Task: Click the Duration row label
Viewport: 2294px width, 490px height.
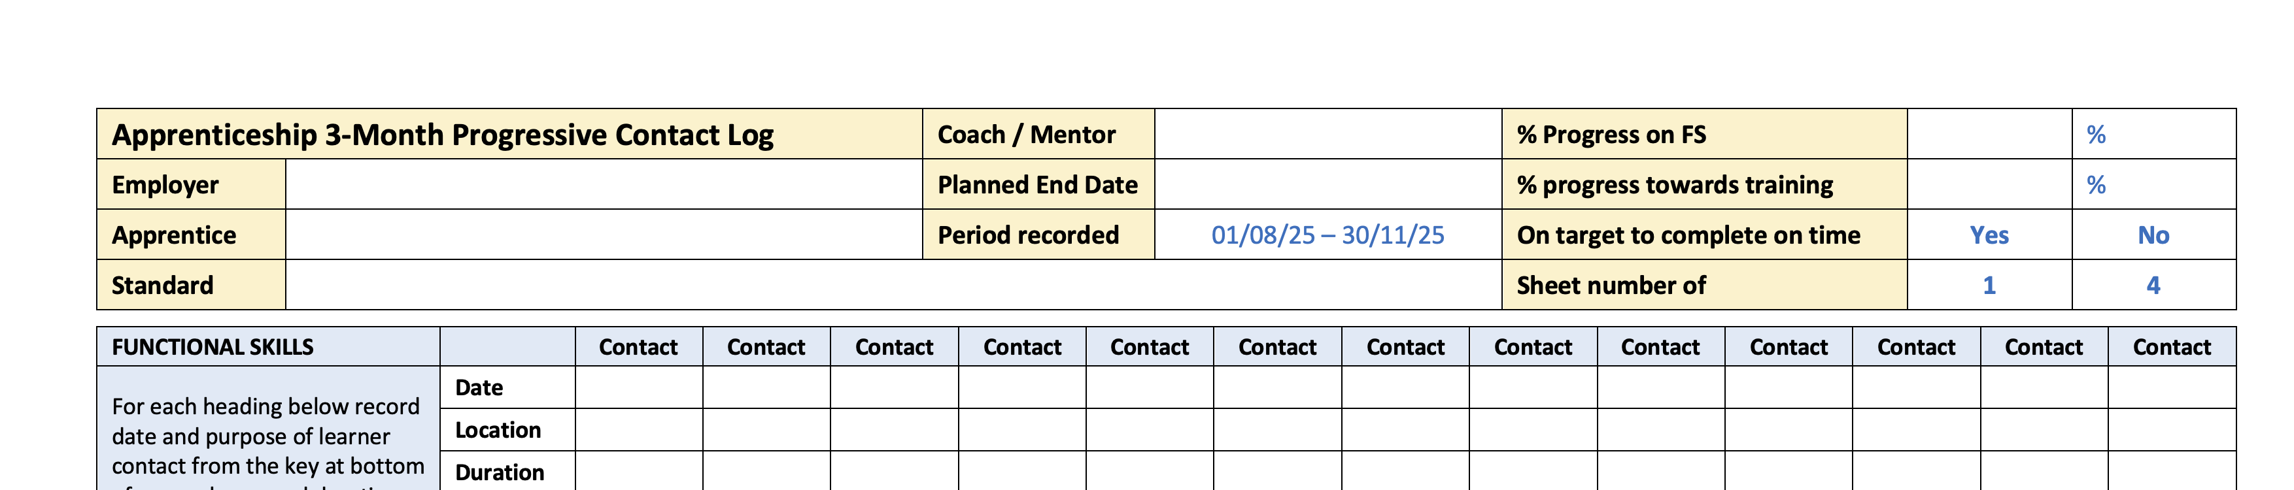Action: 500,472
